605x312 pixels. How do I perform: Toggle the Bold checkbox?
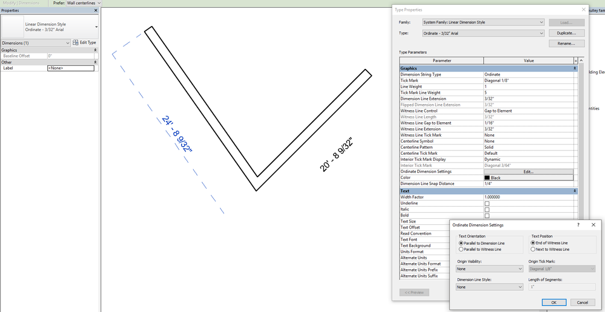point(487,216)
